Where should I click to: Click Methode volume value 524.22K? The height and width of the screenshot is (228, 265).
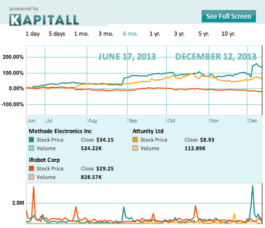pos(91,149)
